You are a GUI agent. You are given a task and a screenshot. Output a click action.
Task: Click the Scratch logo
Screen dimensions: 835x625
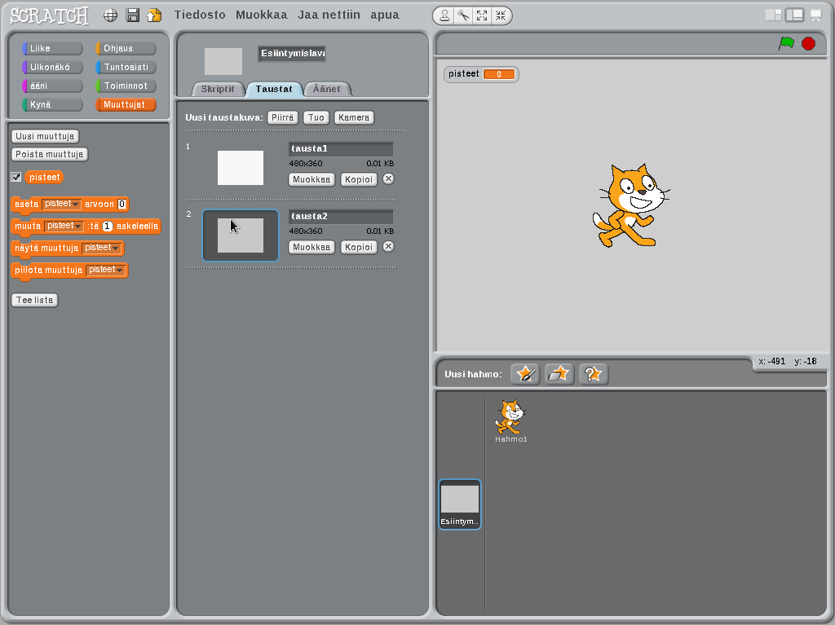tap(49, 15)
